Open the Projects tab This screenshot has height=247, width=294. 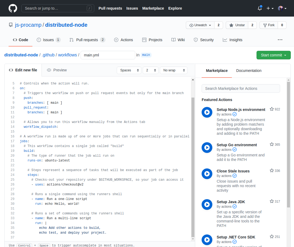(x=152, y=40)
